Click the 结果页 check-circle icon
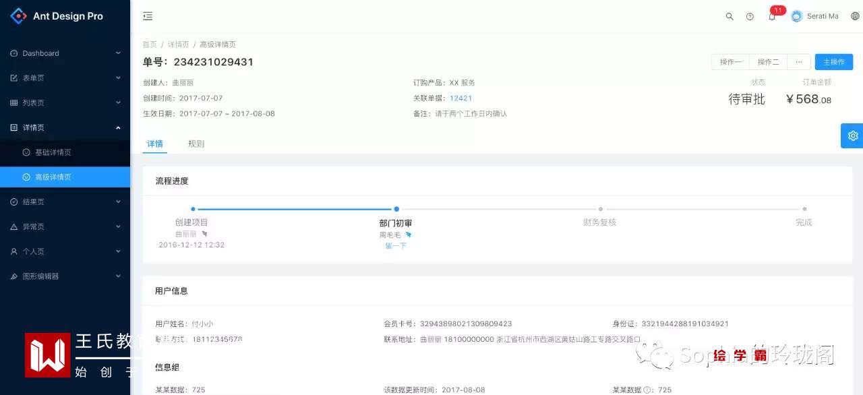This screenshot has width=863, height=395. (x=14, y=202)
